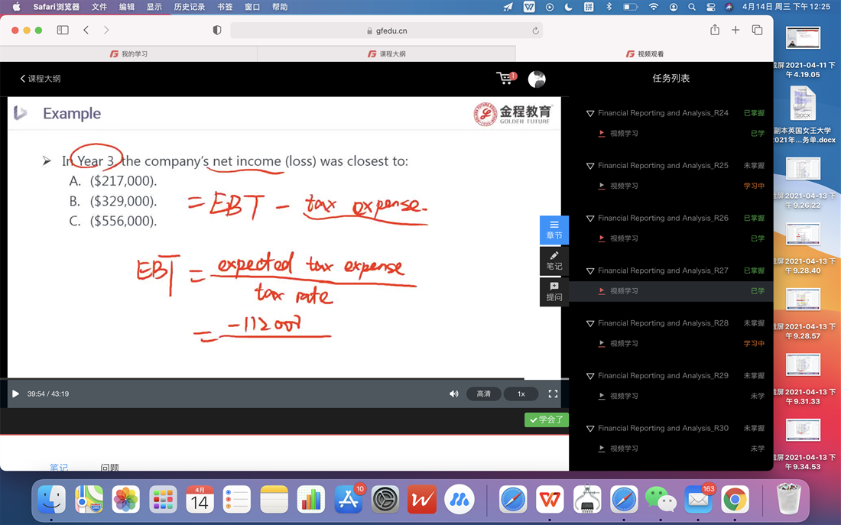The image size is (841, 525).
Task: Open WeChat in Dock
Action: pyautogui.click(x=661, y=501)
